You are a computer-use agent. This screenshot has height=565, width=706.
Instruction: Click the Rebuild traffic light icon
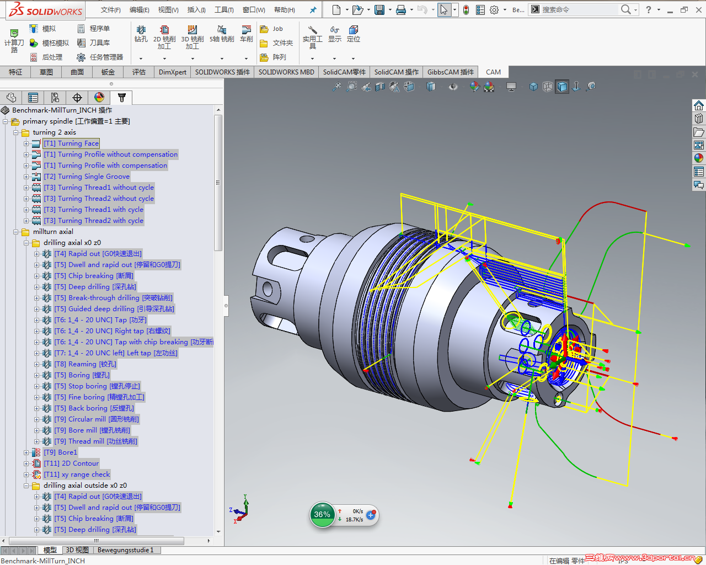point(466,9)
